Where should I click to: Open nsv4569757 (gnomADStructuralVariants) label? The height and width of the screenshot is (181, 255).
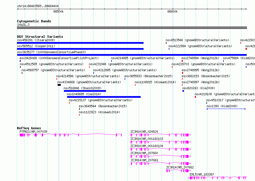(53, 70)
